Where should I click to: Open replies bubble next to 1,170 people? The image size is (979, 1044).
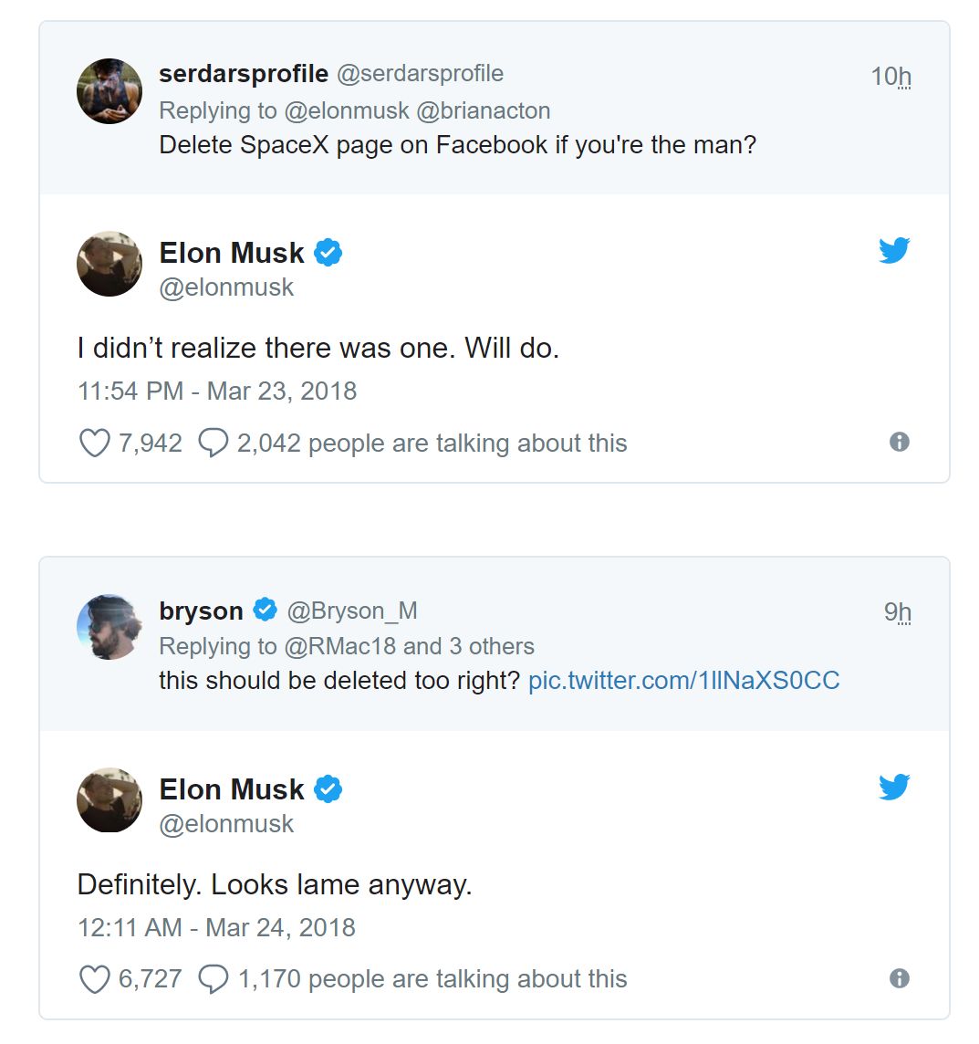point(213,979)
